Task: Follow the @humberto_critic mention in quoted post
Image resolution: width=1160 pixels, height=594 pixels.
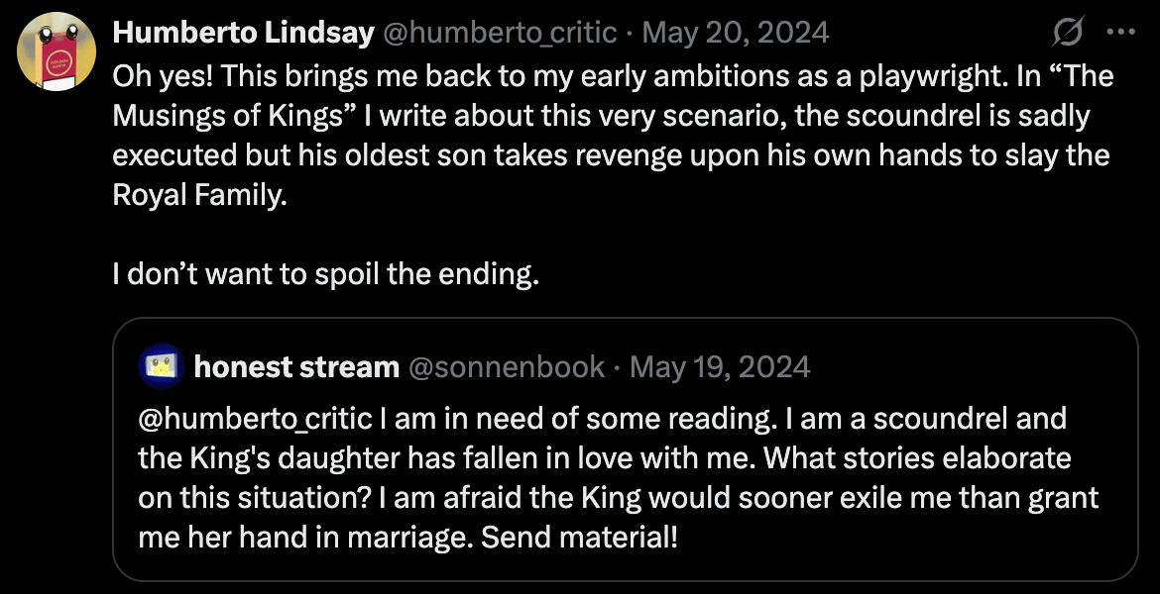Action: tap(255, 419)
